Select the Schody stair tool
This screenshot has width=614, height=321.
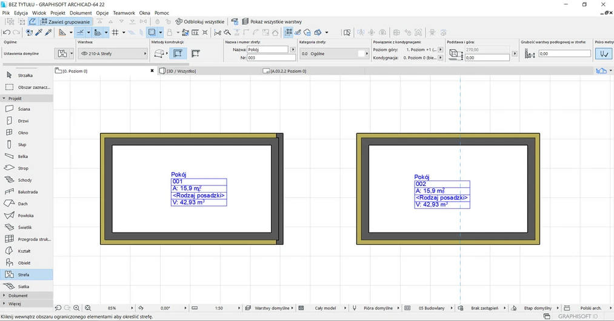coord(26,180)
